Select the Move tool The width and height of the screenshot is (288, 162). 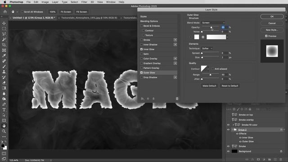point(4,23)
